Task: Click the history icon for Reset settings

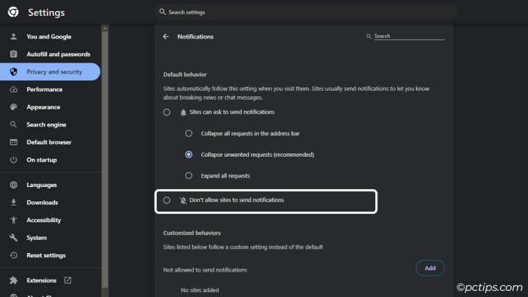Action: 14,255
